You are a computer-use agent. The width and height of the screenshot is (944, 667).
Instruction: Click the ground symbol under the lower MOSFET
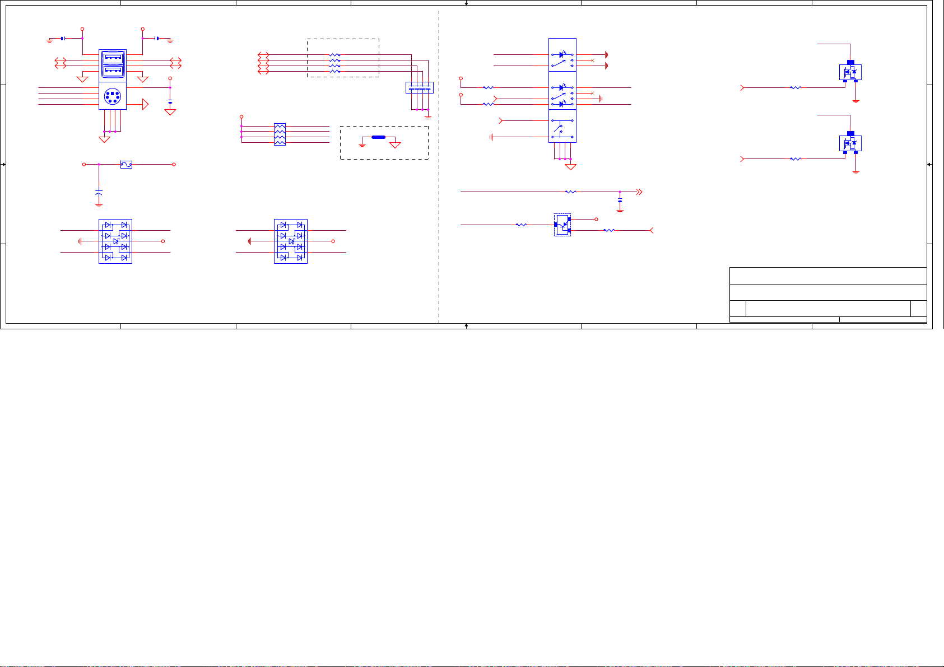[x=856, y=172]
